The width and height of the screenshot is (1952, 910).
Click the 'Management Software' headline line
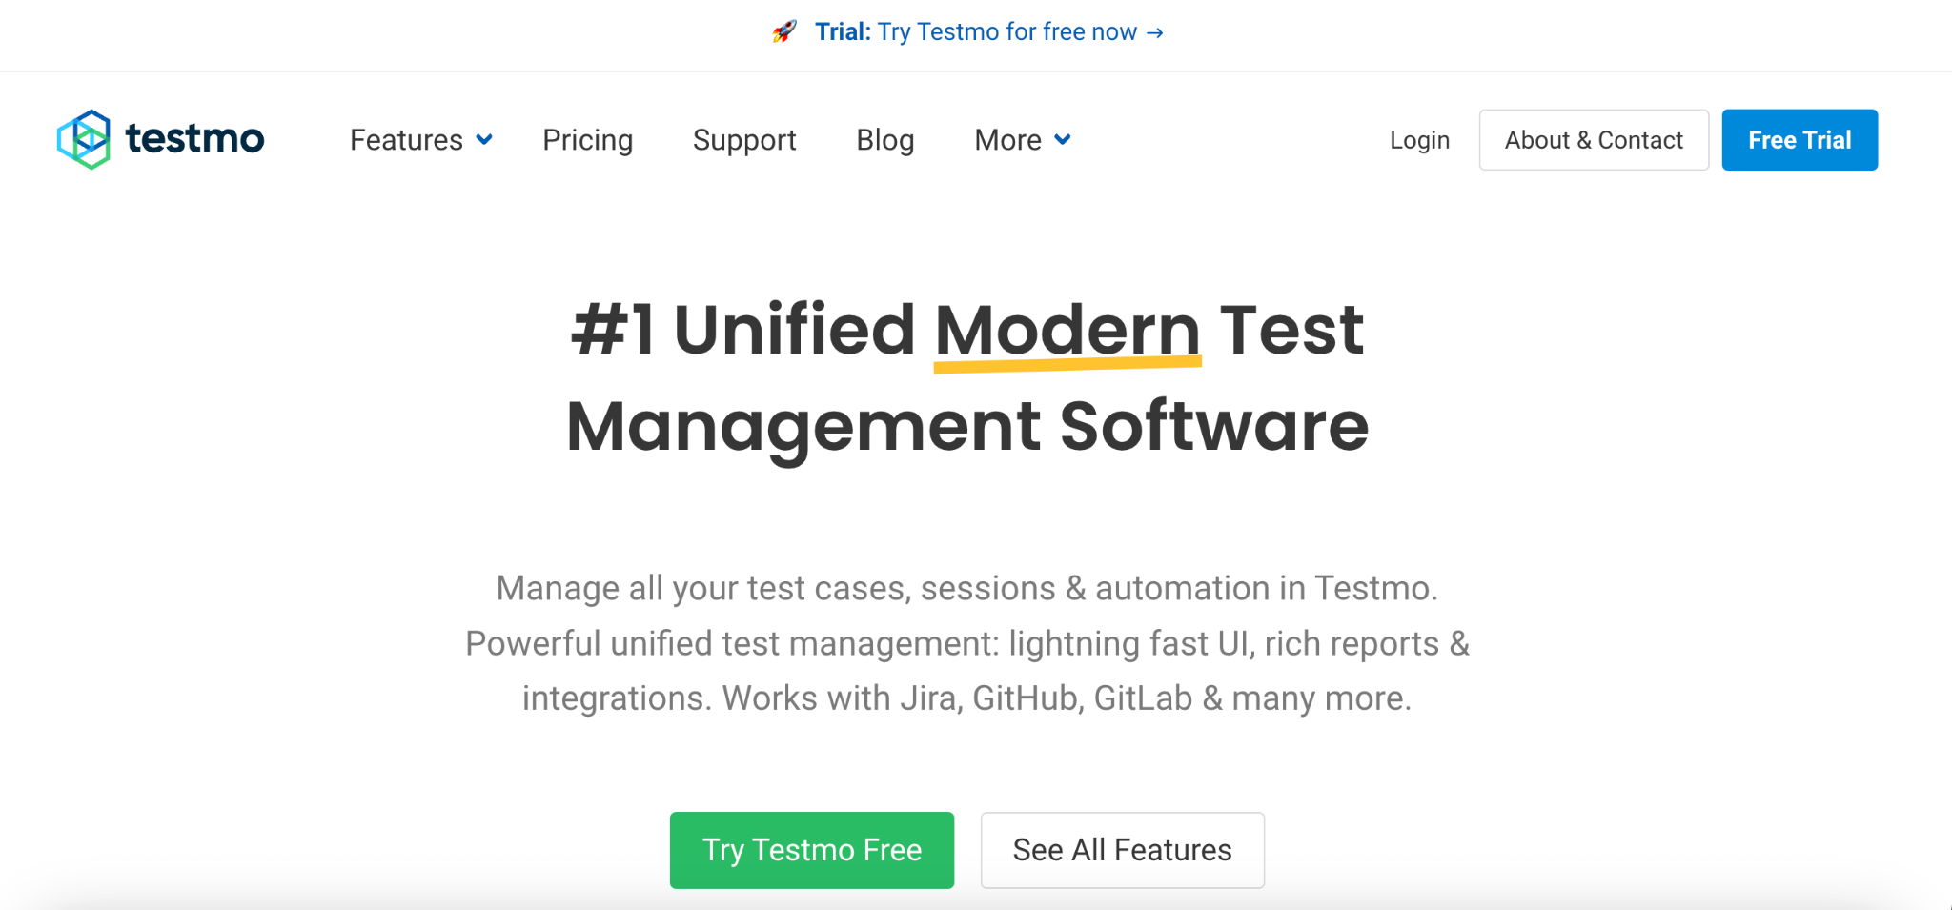click(x=966, y=426)
